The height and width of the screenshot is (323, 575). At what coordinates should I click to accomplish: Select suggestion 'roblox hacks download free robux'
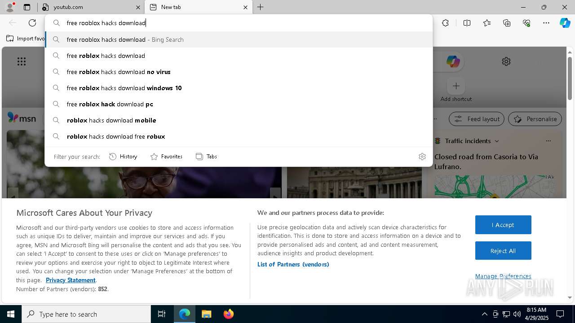pyautogui.click(x=239, y=136)
